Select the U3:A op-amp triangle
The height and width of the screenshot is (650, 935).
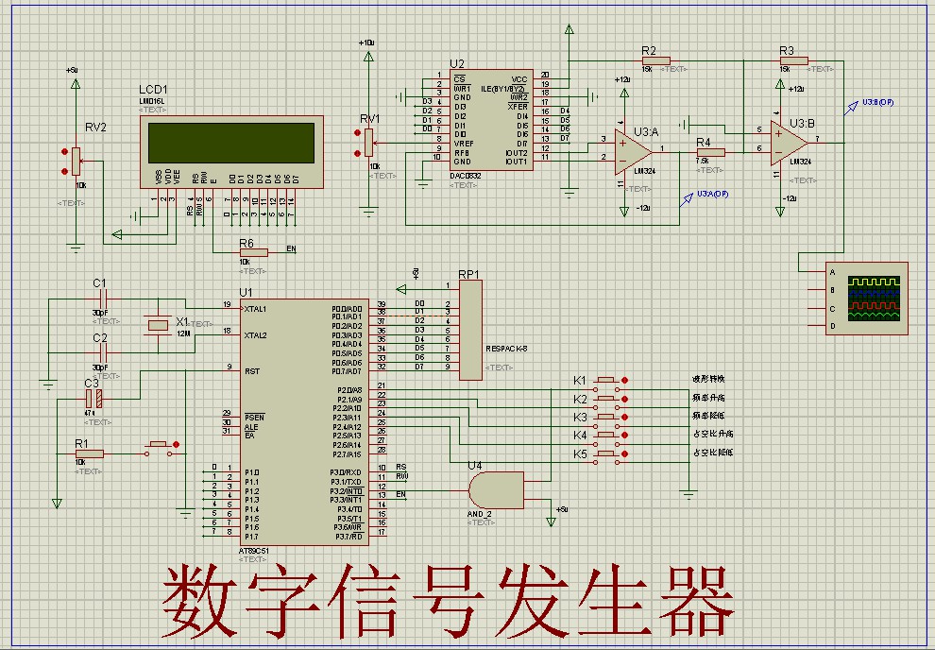coord(634,153)
